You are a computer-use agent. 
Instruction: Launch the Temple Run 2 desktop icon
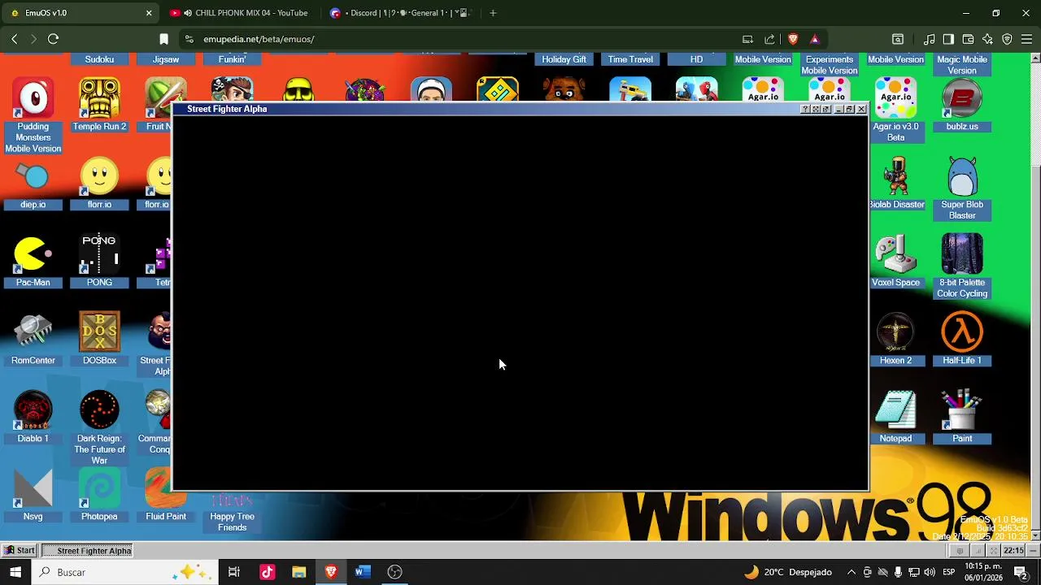[99, 105]
